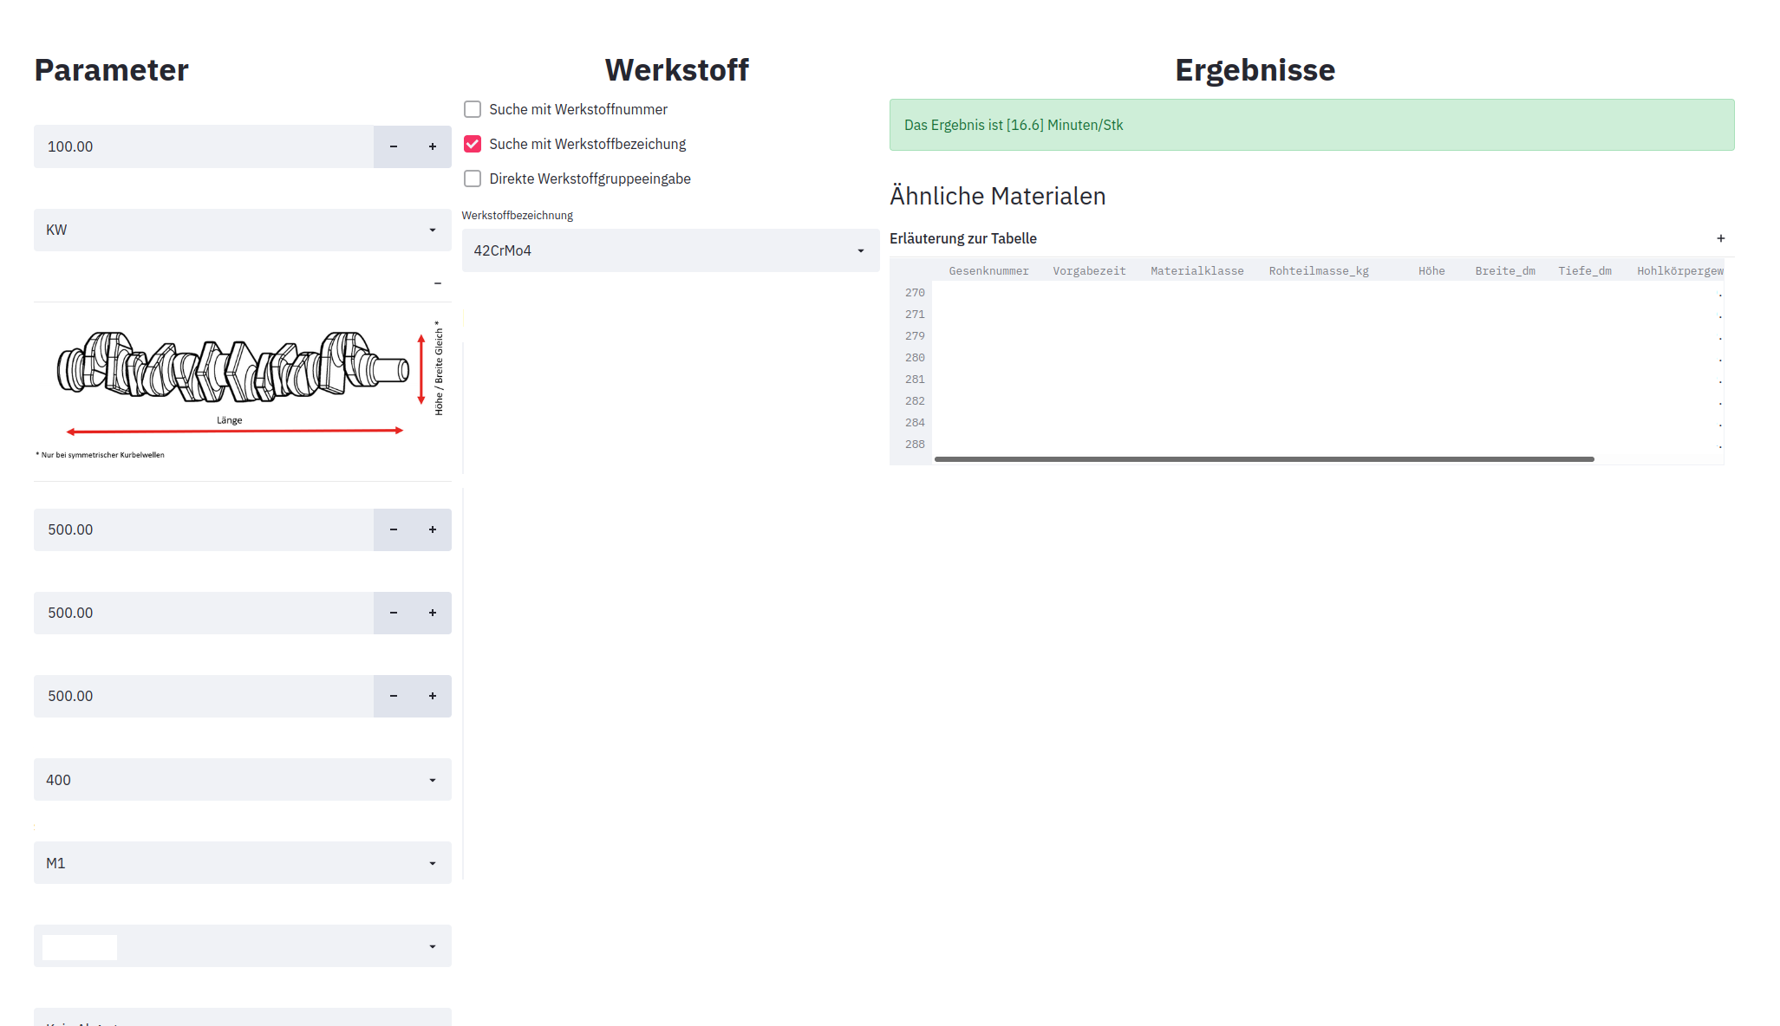This screenshot has width=1780, height=1026.
Task: Click the Breite_dm column header
Action: pos(1505,271)
